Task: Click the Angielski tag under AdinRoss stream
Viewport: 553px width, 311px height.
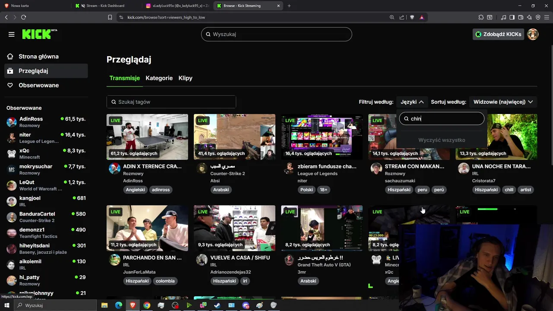Action: pyautogui.click(x=136, y=190)
